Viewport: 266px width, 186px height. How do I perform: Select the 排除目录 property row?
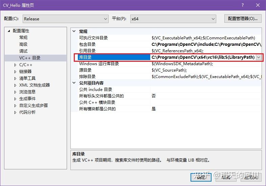point(170,77)
